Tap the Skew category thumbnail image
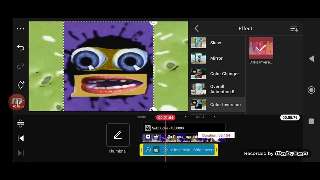Image resolution: width=320 pixels, height=180 pixels. tap(198, 43)
